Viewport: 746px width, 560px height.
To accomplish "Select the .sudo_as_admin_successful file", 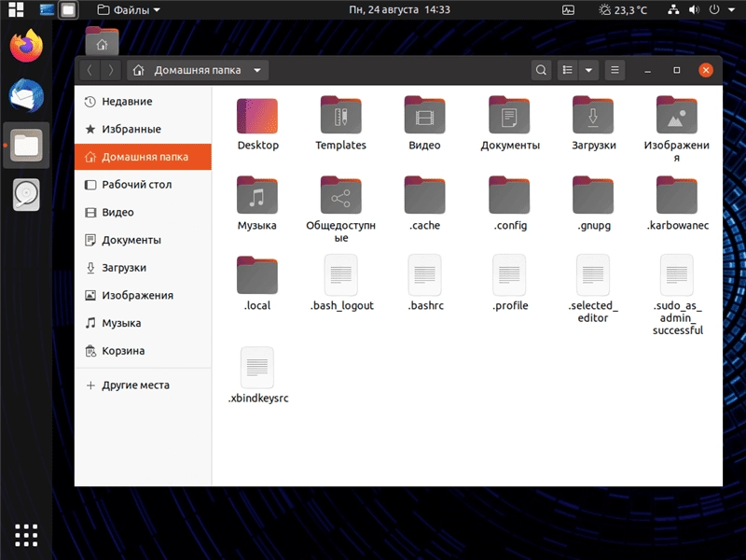I will tap(677, 274).
